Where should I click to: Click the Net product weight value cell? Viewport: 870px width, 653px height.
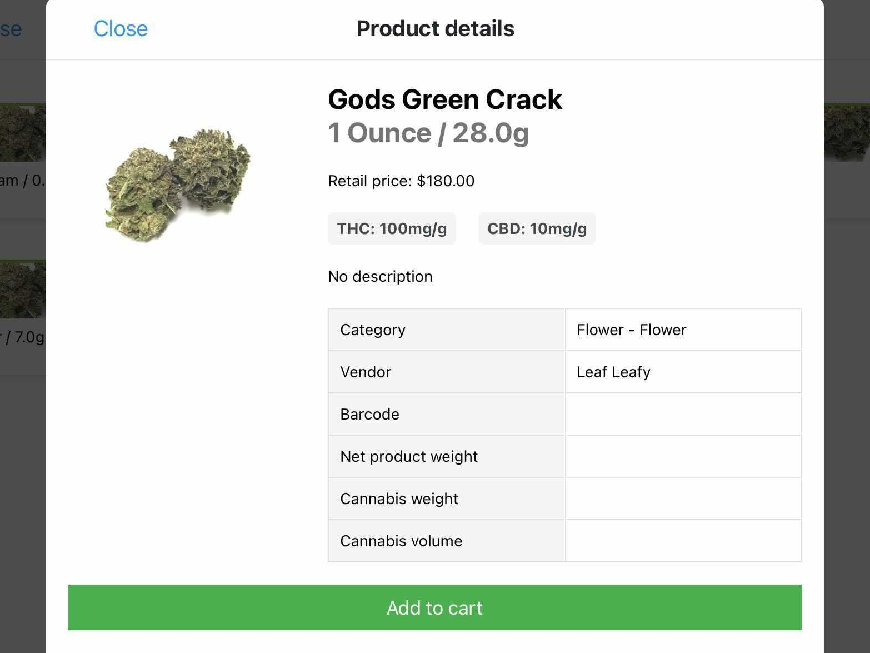(x=683, y=457)
